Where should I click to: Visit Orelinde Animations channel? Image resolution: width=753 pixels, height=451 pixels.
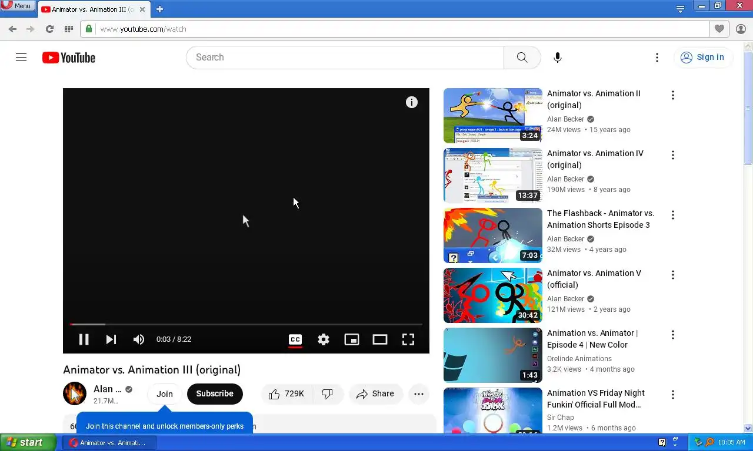pyautogui.click(x=579, y=359)
